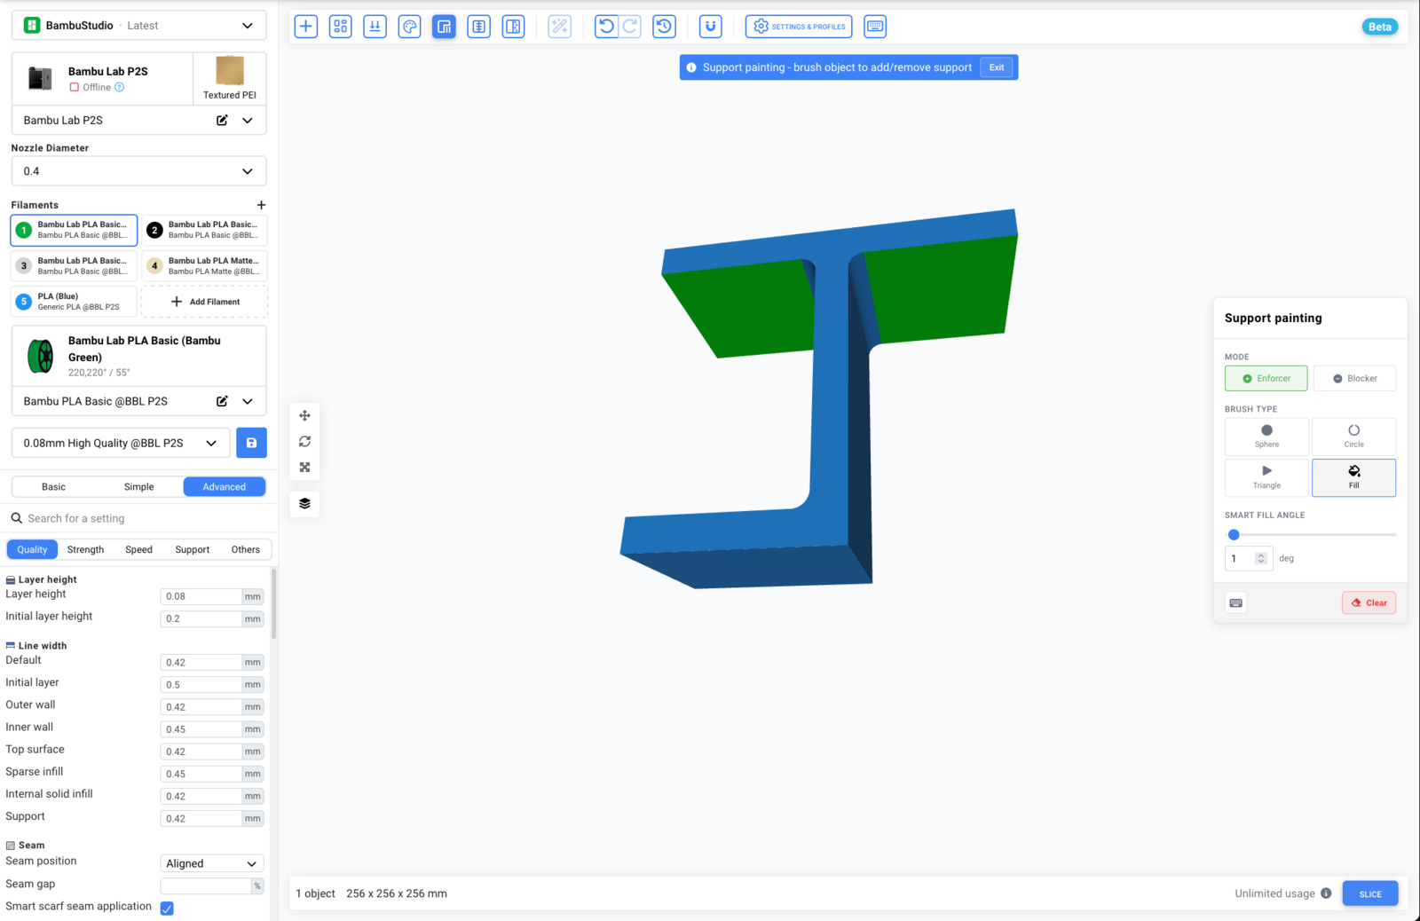Screen dimensions: 1420x921
Task: Click the Add Filament button
Action: [205, 302]
